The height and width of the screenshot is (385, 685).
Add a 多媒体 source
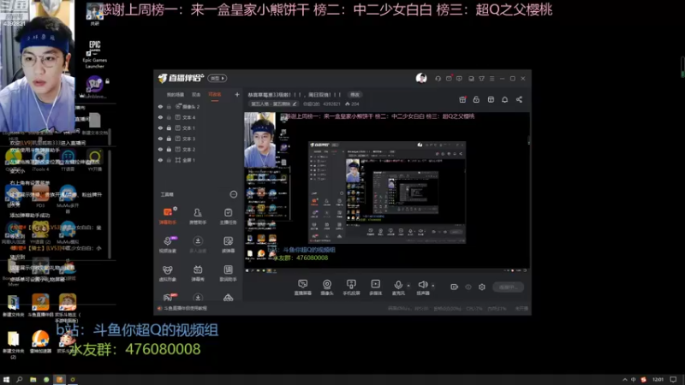point(375,287)
